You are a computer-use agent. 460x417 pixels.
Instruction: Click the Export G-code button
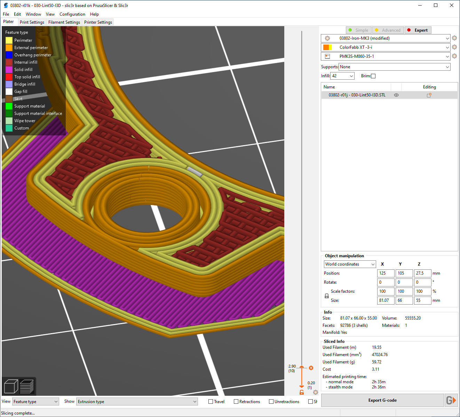coord(382,400)
